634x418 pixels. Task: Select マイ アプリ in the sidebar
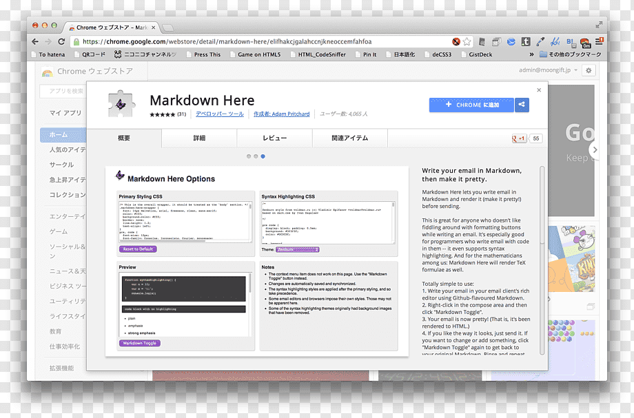[65, 113]
